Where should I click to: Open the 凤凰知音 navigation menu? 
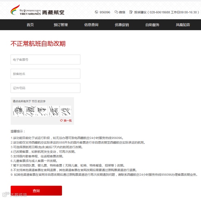coord(183,25)
